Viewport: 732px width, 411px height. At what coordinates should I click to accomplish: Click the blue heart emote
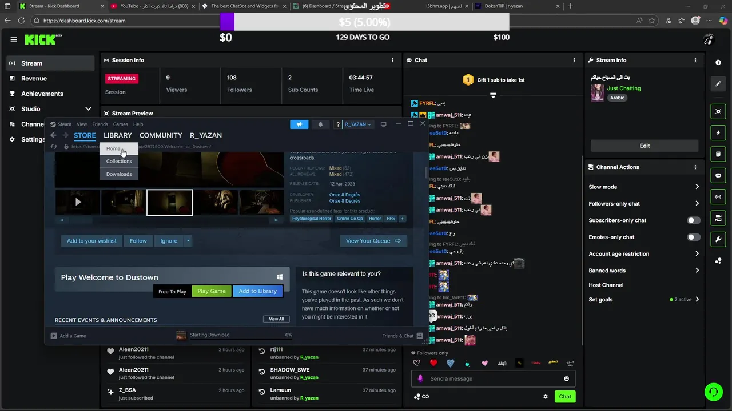451,363
